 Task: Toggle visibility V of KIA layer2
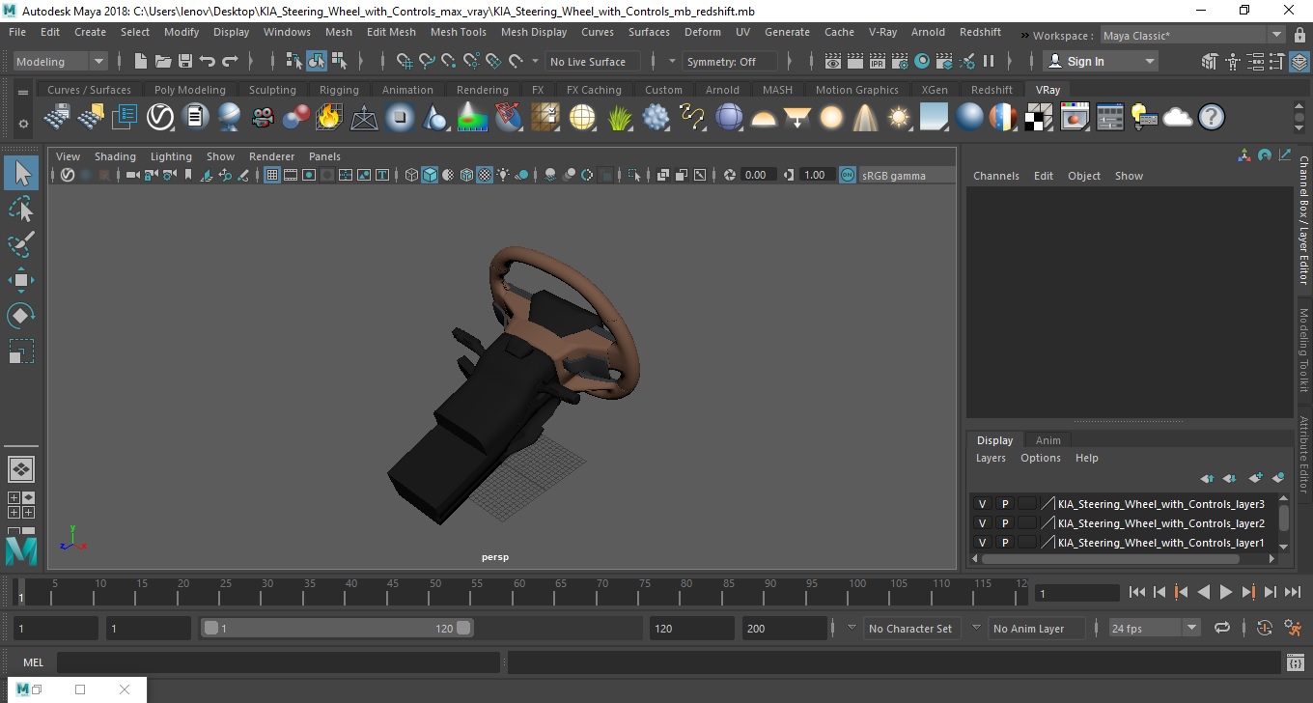pyautogui.click(x=982, y=523)
